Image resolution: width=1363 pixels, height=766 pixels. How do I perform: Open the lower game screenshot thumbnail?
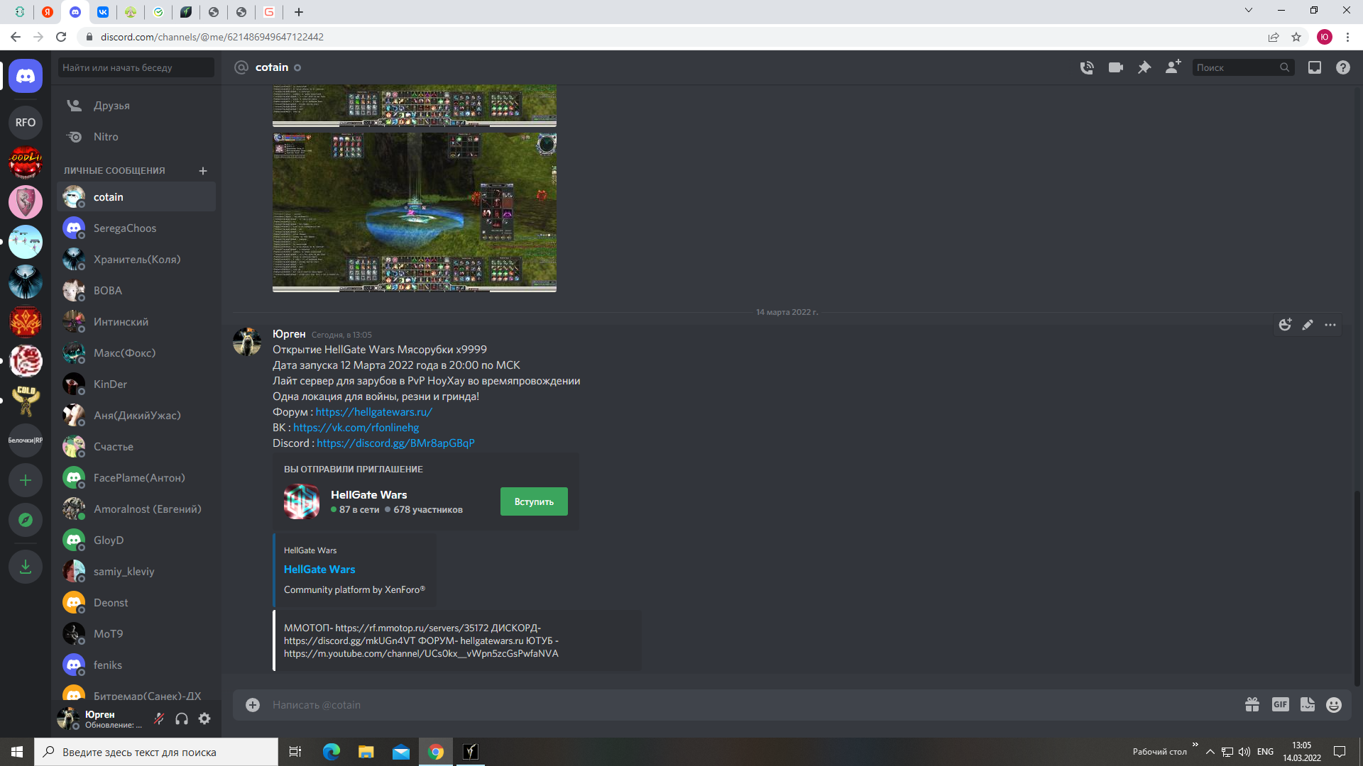pos(415,212)
